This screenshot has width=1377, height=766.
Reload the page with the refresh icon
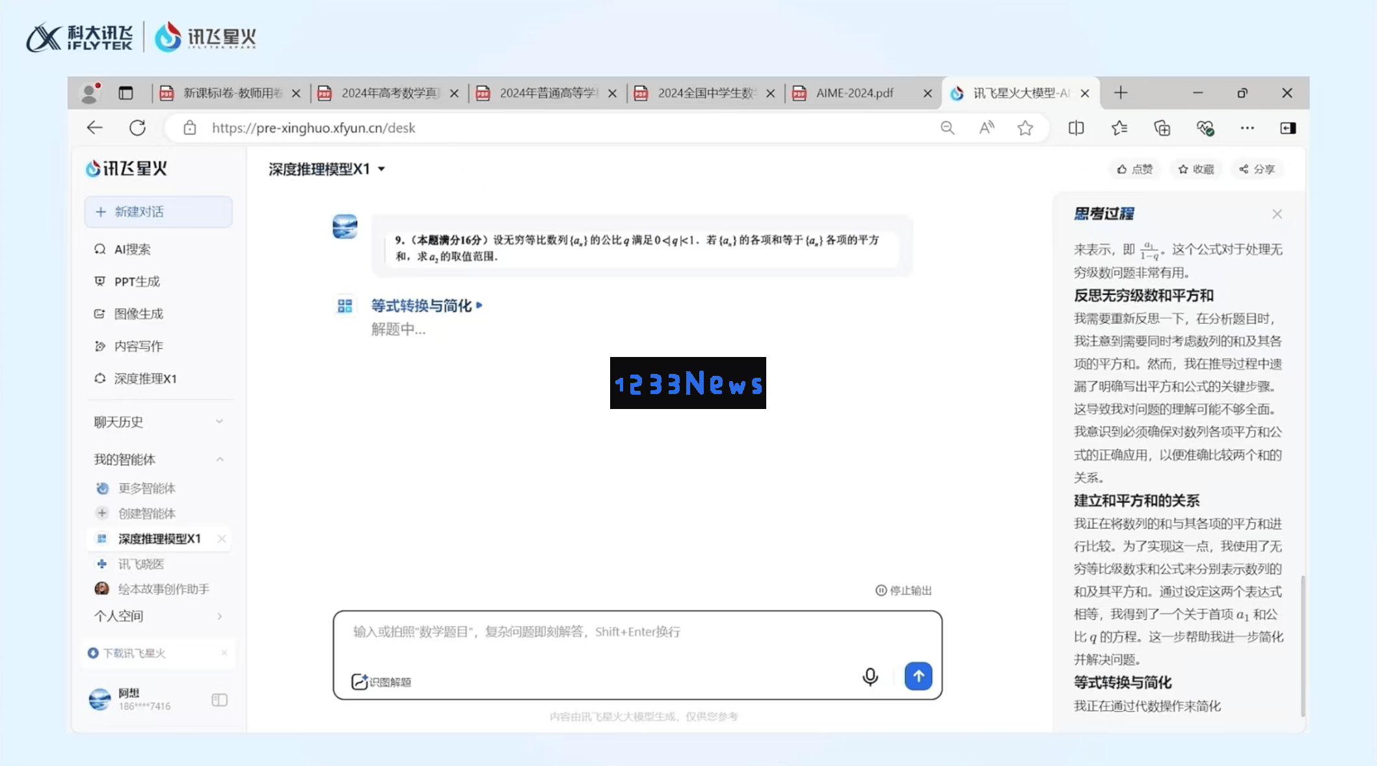(137, 128)
